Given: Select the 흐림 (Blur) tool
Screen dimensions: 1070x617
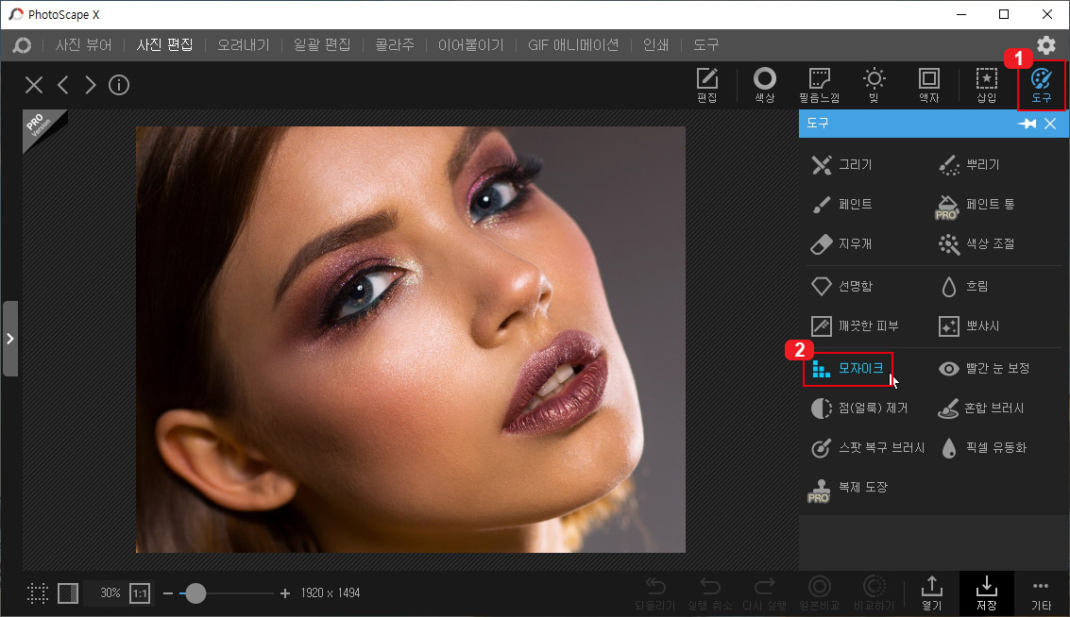Looking at the screenshot, I should click(964, 286).
